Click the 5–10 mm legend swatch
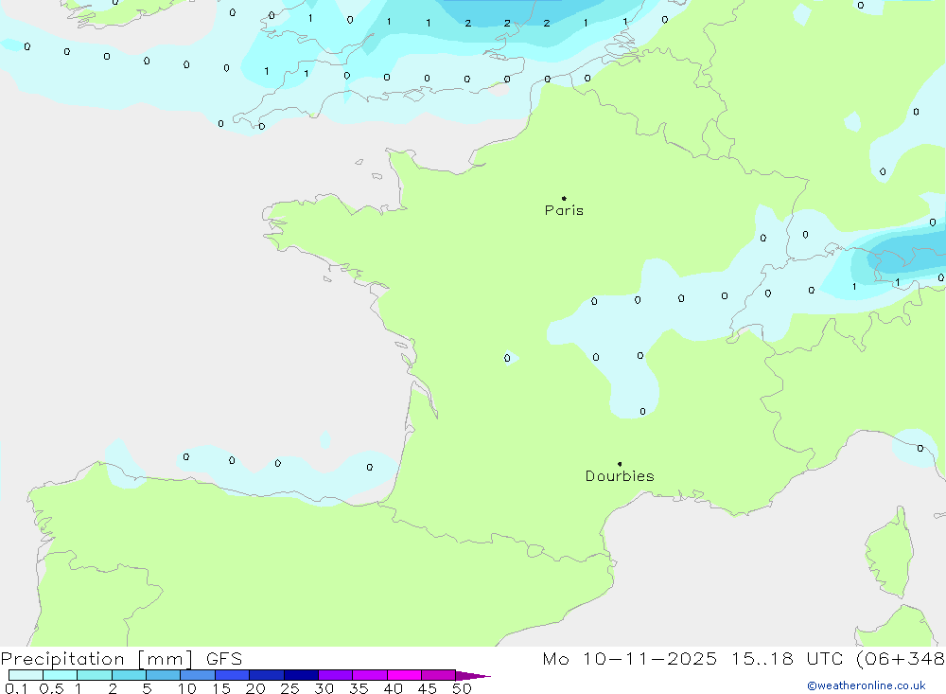946x694 pixels. (164, 675)
